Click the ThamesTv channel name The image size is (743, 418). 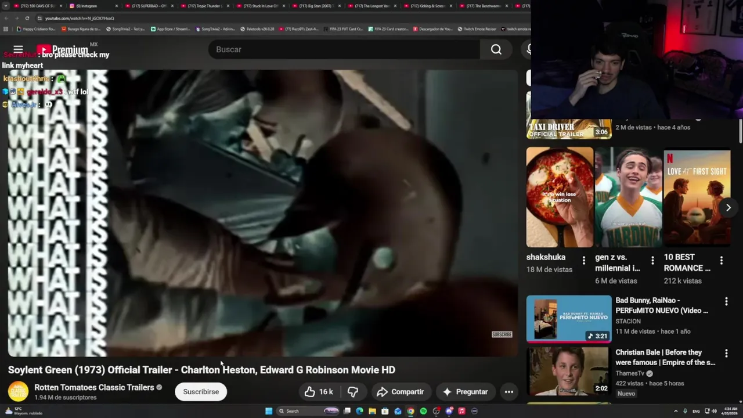click(x=630, y=373)
